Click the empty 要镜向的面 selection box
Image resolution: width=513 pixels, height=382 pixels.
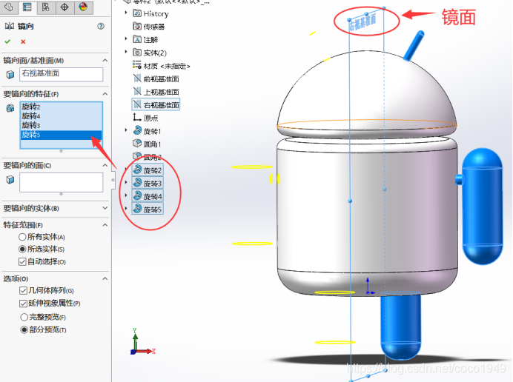62,182
